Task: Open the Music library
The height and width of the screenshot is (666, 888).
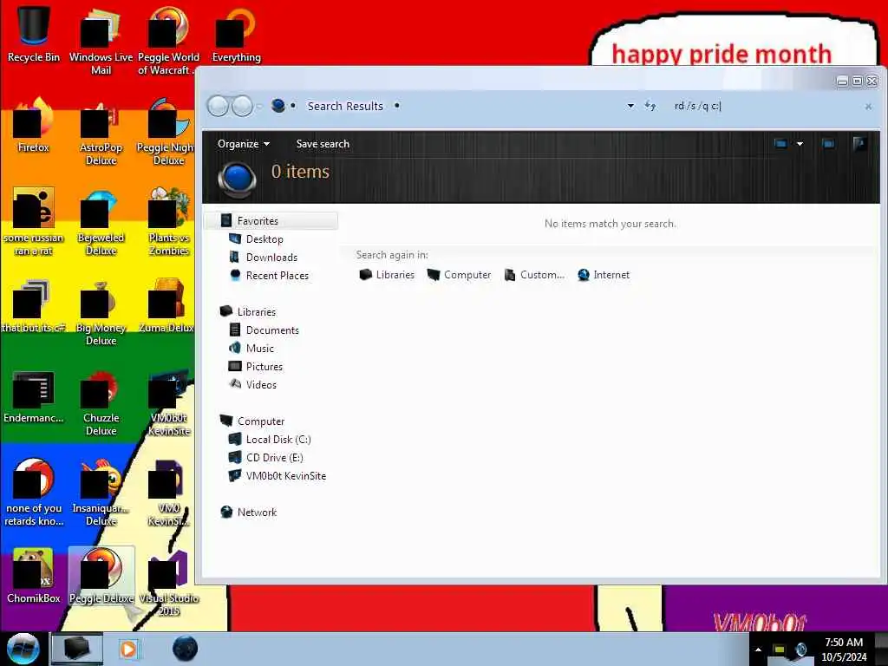Action: (x=259, y=349)
